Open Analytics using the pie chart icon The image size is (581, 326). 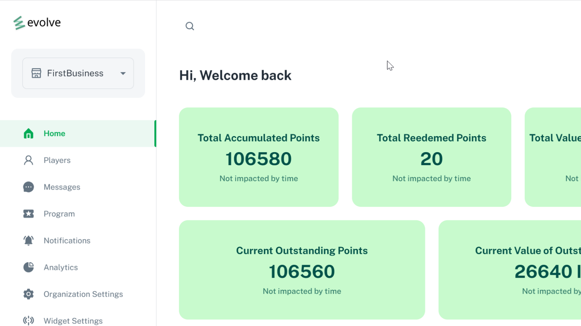point(29,267)
